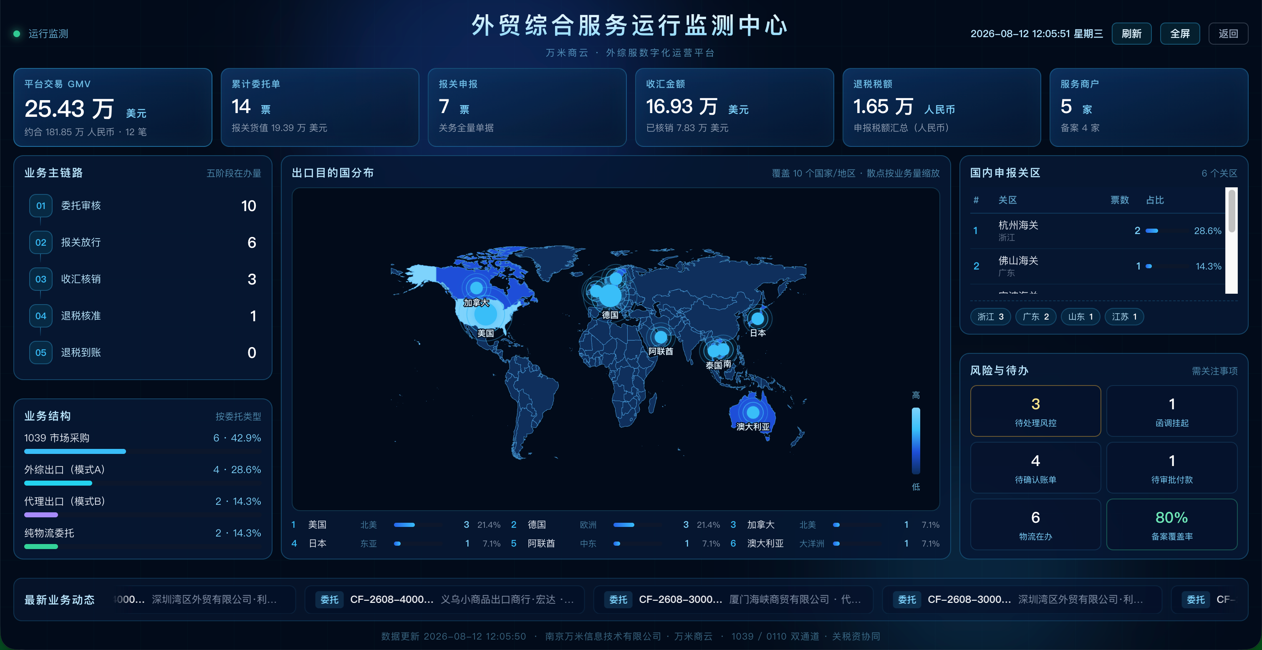Open the 物流在办 card
1262x650 pixels.
click(1035, 524)
